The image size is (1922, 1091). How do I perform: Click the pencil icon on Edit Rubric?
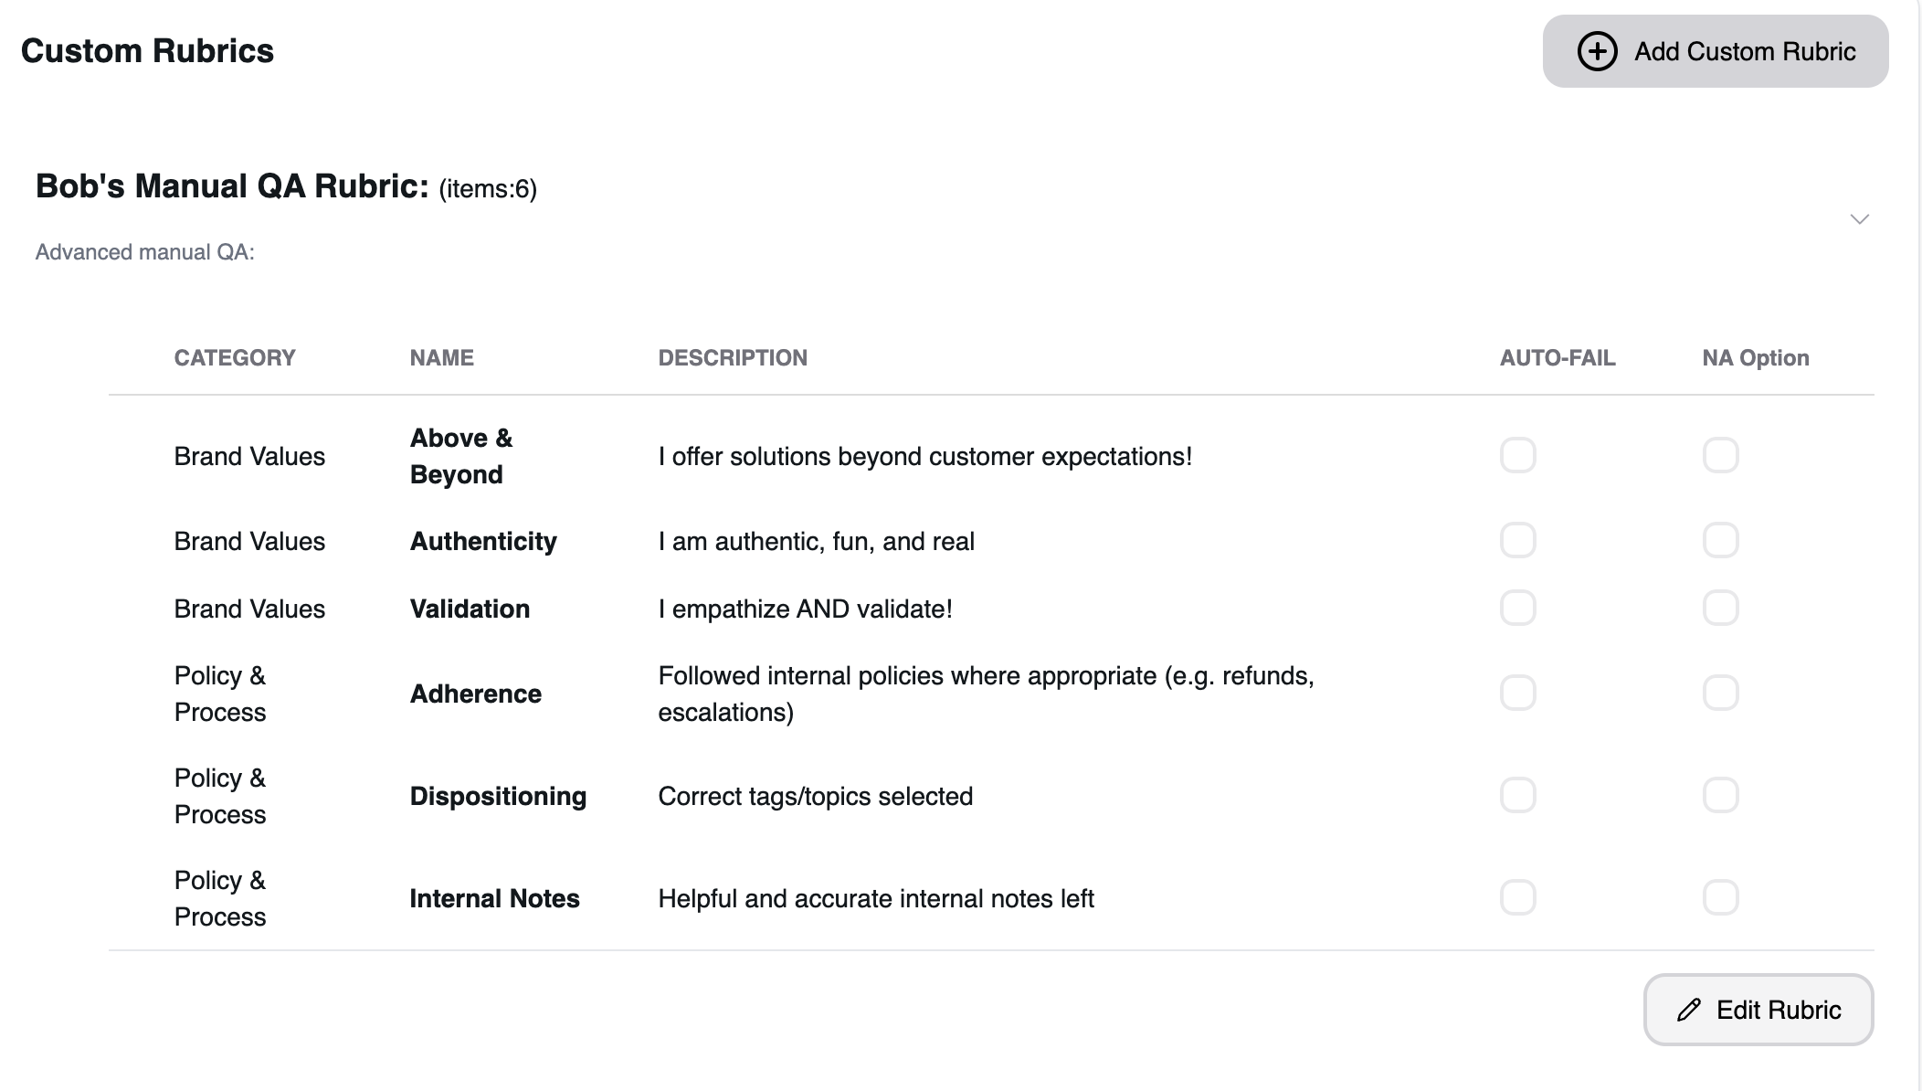(1689, 1010)
